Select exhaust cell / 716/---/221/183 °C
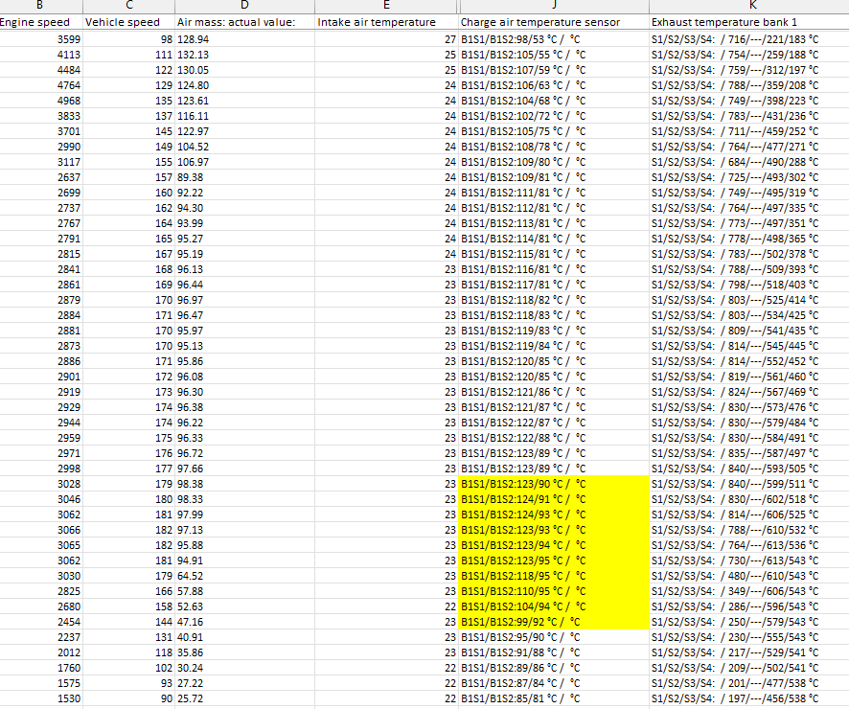The width and height of the screenshot is (849, 709). tap(749, 39)
